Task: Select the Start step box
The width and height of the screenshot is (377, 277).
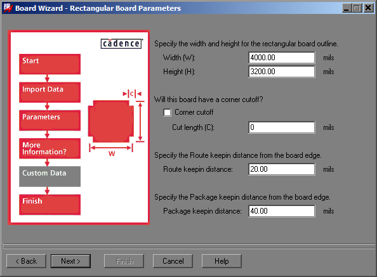Action: [50, 64]
